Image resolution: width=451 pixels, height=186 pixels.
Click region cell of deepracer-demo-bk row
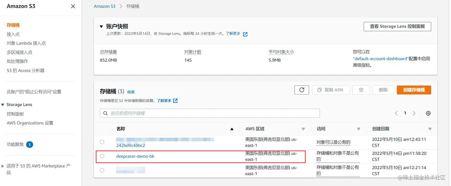271,156
